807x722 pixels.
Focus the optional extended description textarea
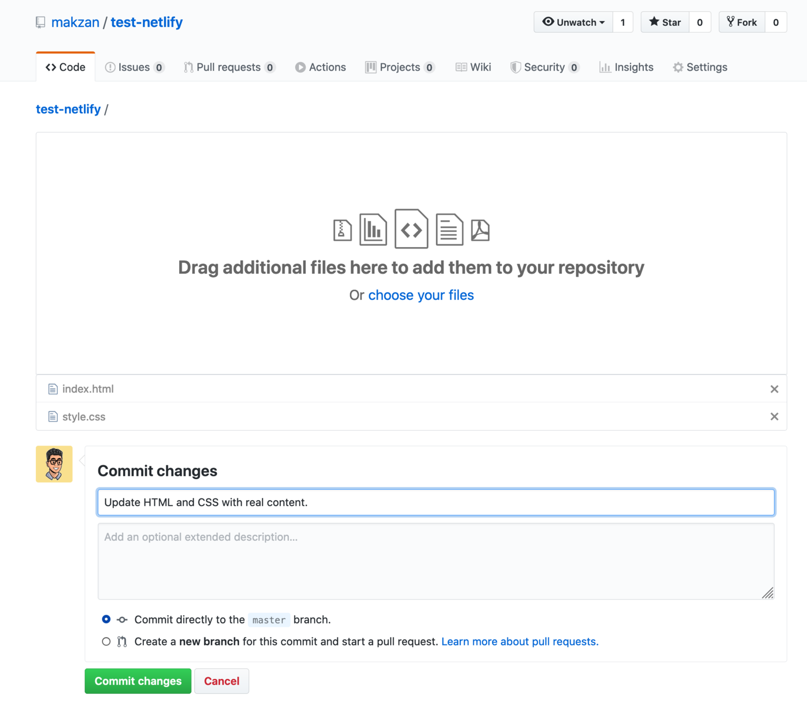click(x=436, y=562)
